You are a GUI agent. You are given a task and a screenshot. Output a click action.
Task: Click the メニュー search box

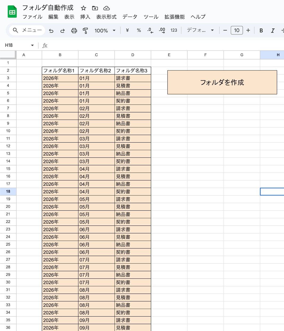(x=27, y=30)
